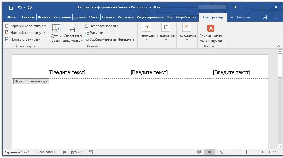
Task: Open the Дизайн tab
Action: [x=80, y=17]
